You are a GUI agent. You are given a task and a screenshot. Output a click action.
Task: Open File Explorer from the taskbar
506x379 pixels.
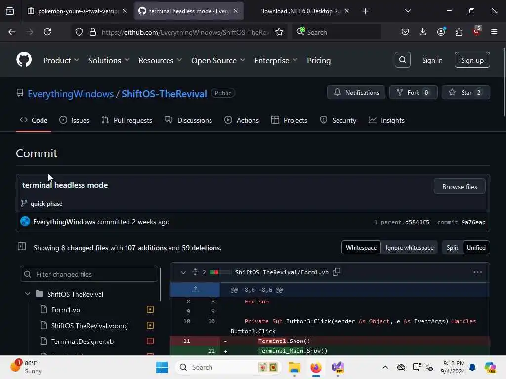295,367
